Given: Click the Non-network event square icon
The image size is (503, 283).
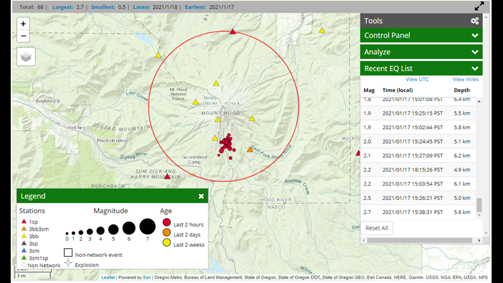Looking at the screenshot, I should [x=68, y=253].
